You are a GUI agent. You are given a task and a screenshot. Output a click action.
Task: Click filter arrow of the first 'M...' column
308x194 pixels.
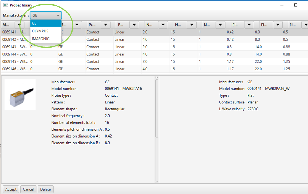click(x=19, y=25)
